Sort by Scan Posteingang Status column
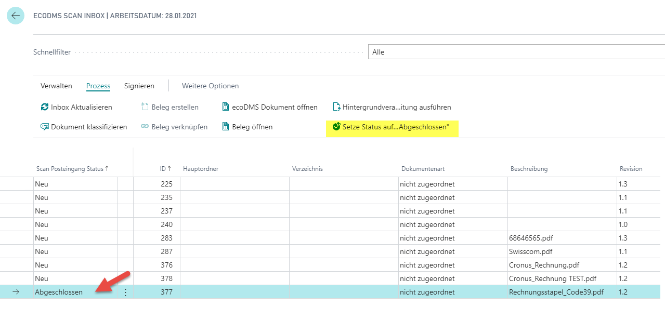 click(73, 169)
